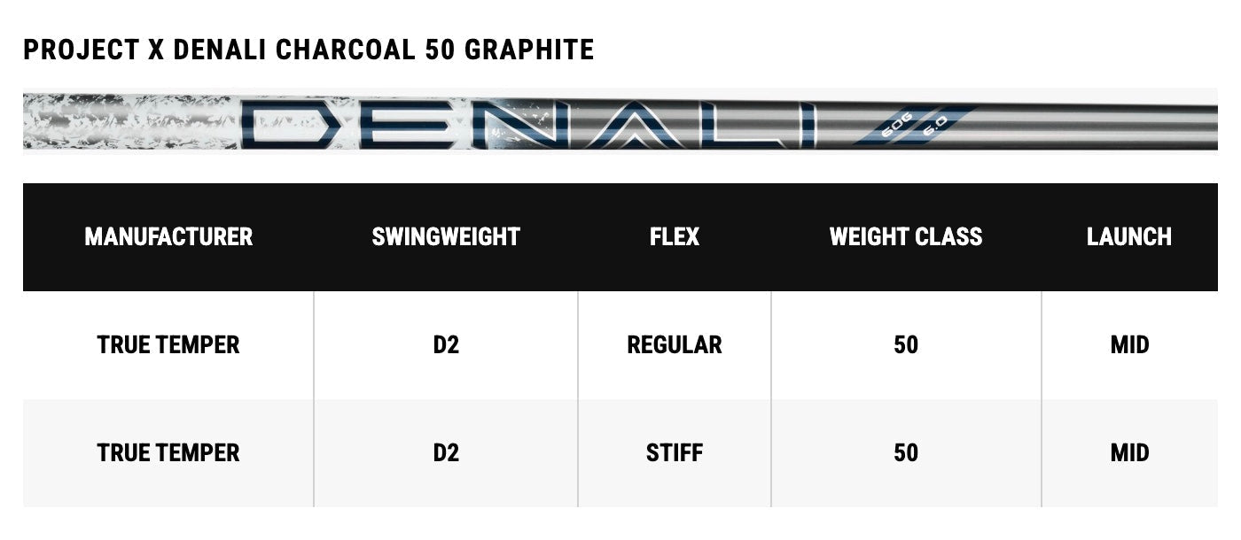Click the DENALI logo text on shaft

tap(532, 124)
